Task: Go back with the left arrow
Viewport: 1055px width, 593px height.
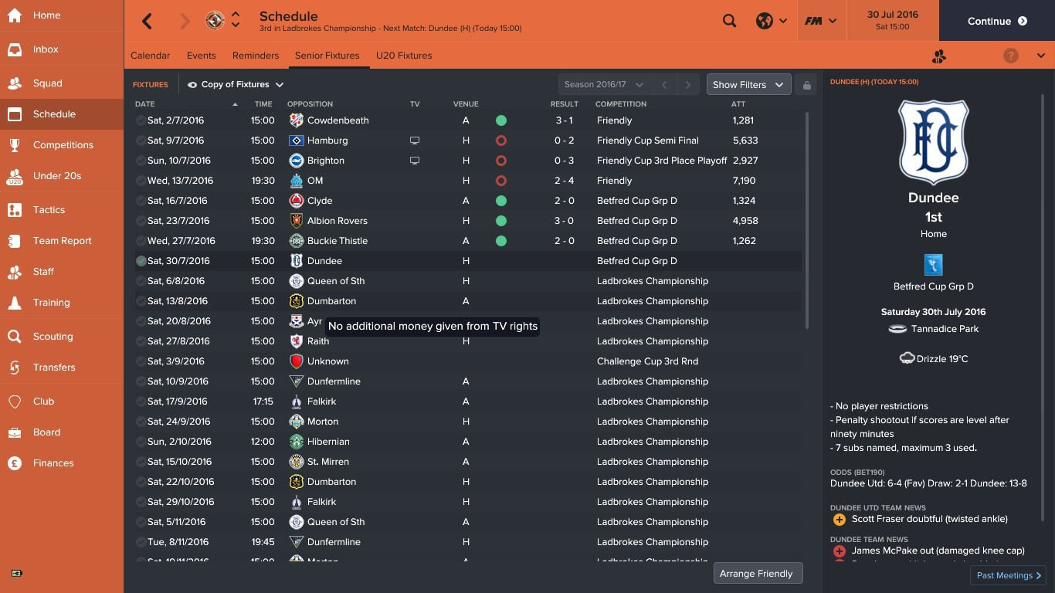Action: pos(147,21)
